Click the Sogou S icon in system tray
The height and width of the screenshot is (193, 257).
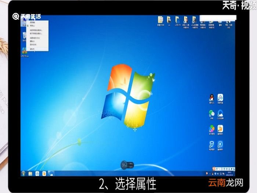point(207,173)
